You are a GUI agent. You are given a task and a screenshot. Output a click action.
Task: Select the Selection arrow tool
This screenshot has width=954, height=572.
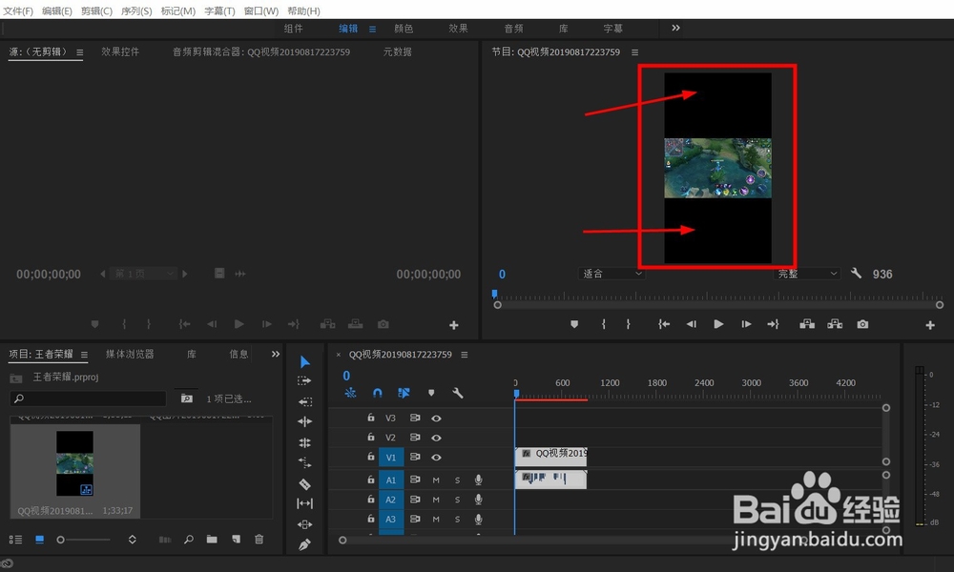[305, 362]
